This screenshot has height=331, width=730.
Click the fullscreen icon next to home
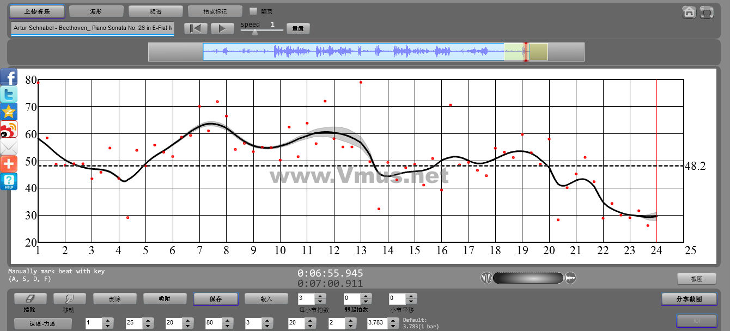click(707, 12)
